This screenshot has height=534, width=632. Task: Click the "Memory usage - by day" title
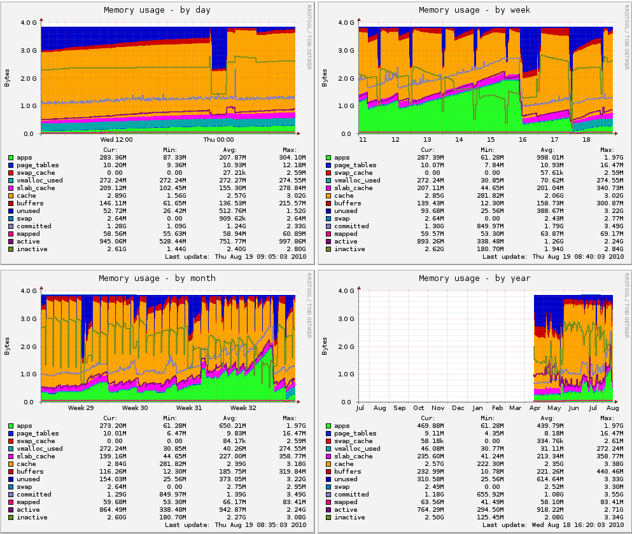[157, 10]
